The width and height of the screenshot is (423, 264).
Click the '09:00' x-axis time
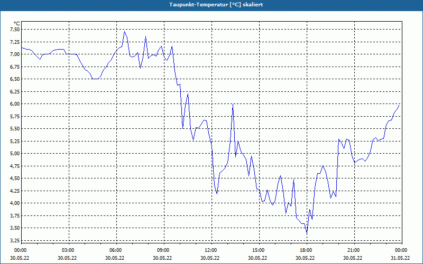[163, 250]
